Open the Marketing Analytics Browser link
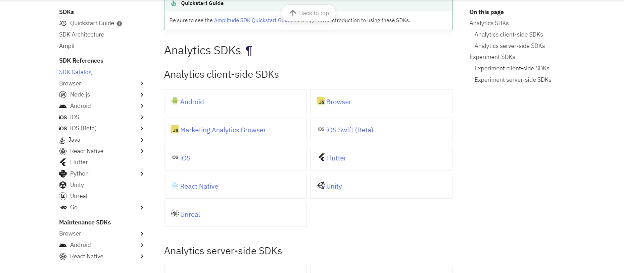 [x=223, y=130]
